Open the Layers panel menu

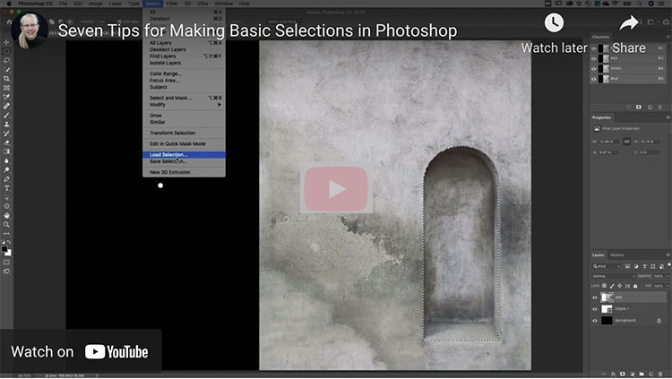pos(668,255)
